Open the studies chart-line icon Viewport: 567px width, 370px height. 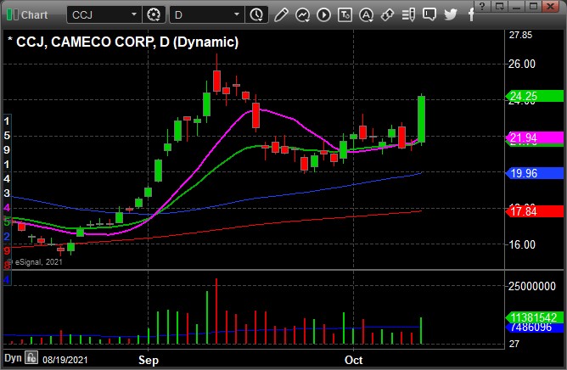pos(302,14)
